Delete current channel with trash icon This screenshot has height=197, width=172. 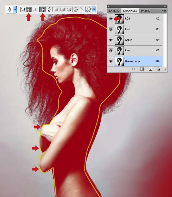pyautogui.click(x=159, y=69)
